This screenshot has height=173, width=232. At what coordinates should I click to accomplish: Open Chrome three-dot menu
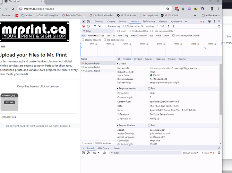tap(218, 9)
